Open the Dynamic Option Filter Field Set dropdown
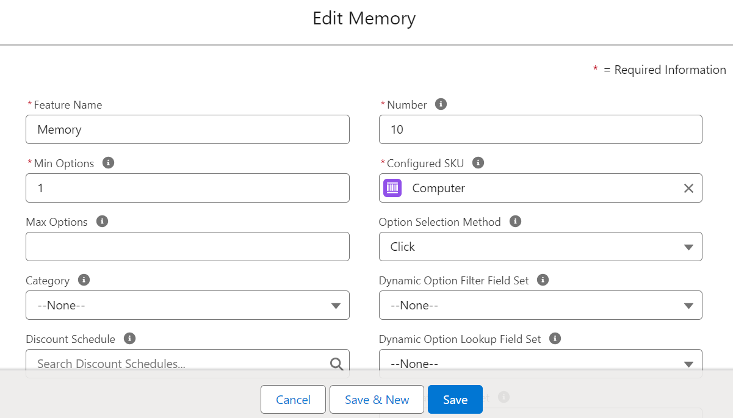The height and width of the screenshot is (418, 733). point(540,305)
